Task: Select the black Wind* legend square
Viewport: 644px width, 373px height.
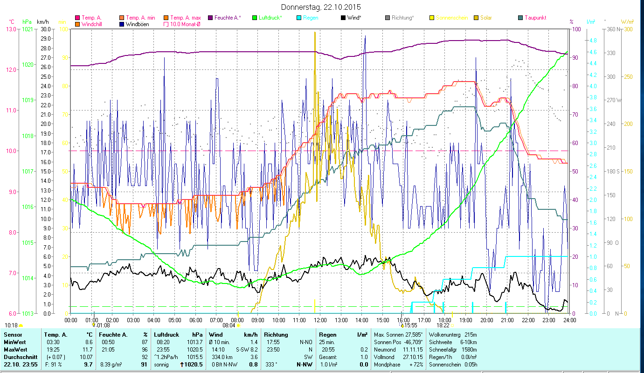Action: coord(343,18)
